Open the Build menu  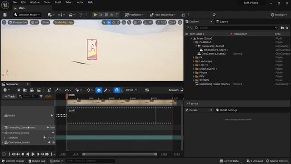point(58,2)
